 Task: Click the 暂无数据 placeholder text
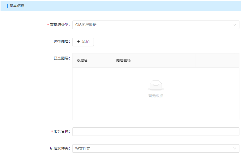tap(156, 96)
